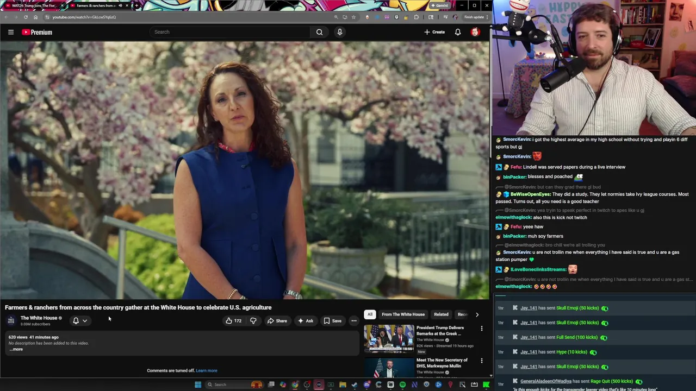Image resolution: width=696 pixels, height=391 pixels.
Task: Close the 'WATCH: Trump joins' tab
Action: 63,5
